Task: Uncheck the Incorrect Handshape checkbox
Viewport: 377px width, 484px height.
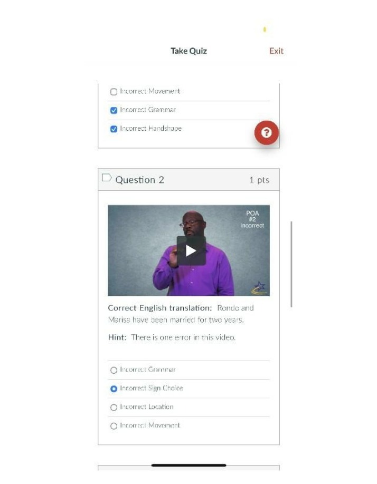Action: coord(114,129)
